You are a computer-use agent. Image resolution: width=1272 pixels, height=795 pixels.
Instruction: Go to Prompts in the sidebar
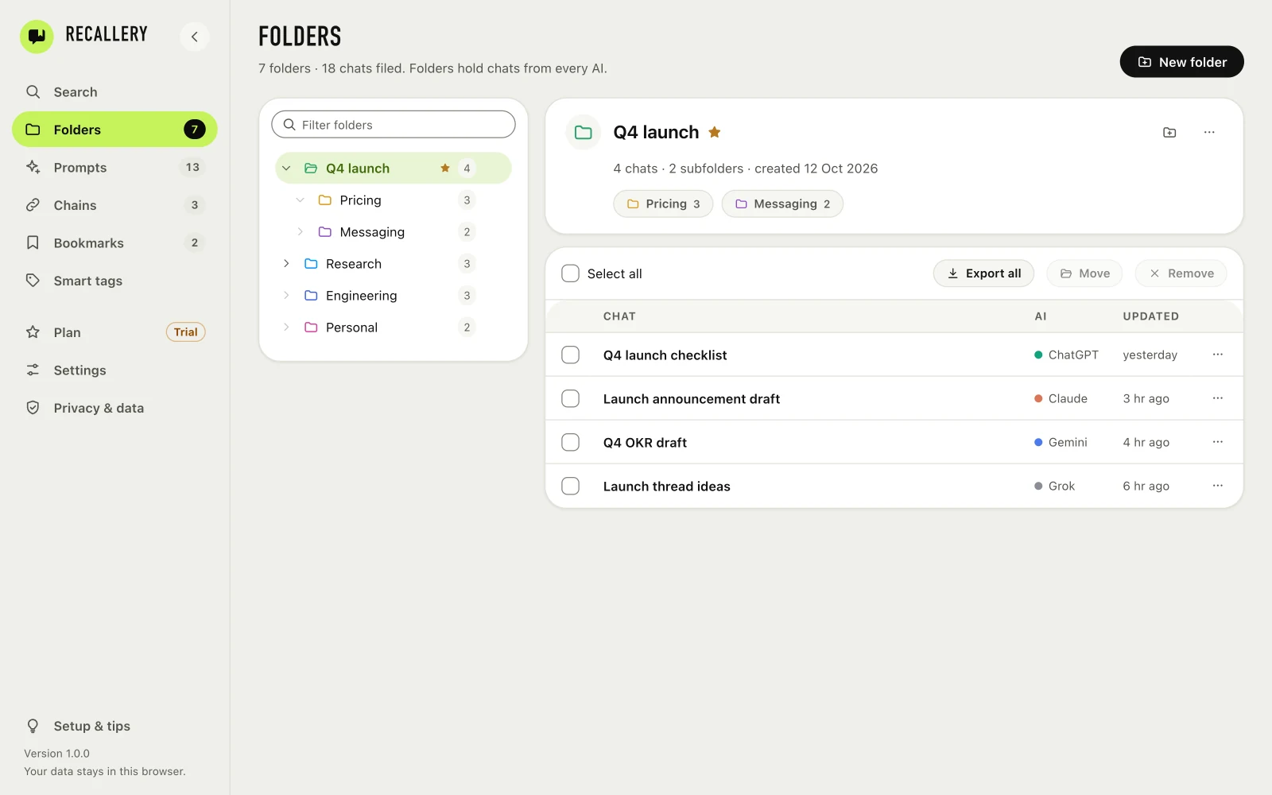coord(114,167)
